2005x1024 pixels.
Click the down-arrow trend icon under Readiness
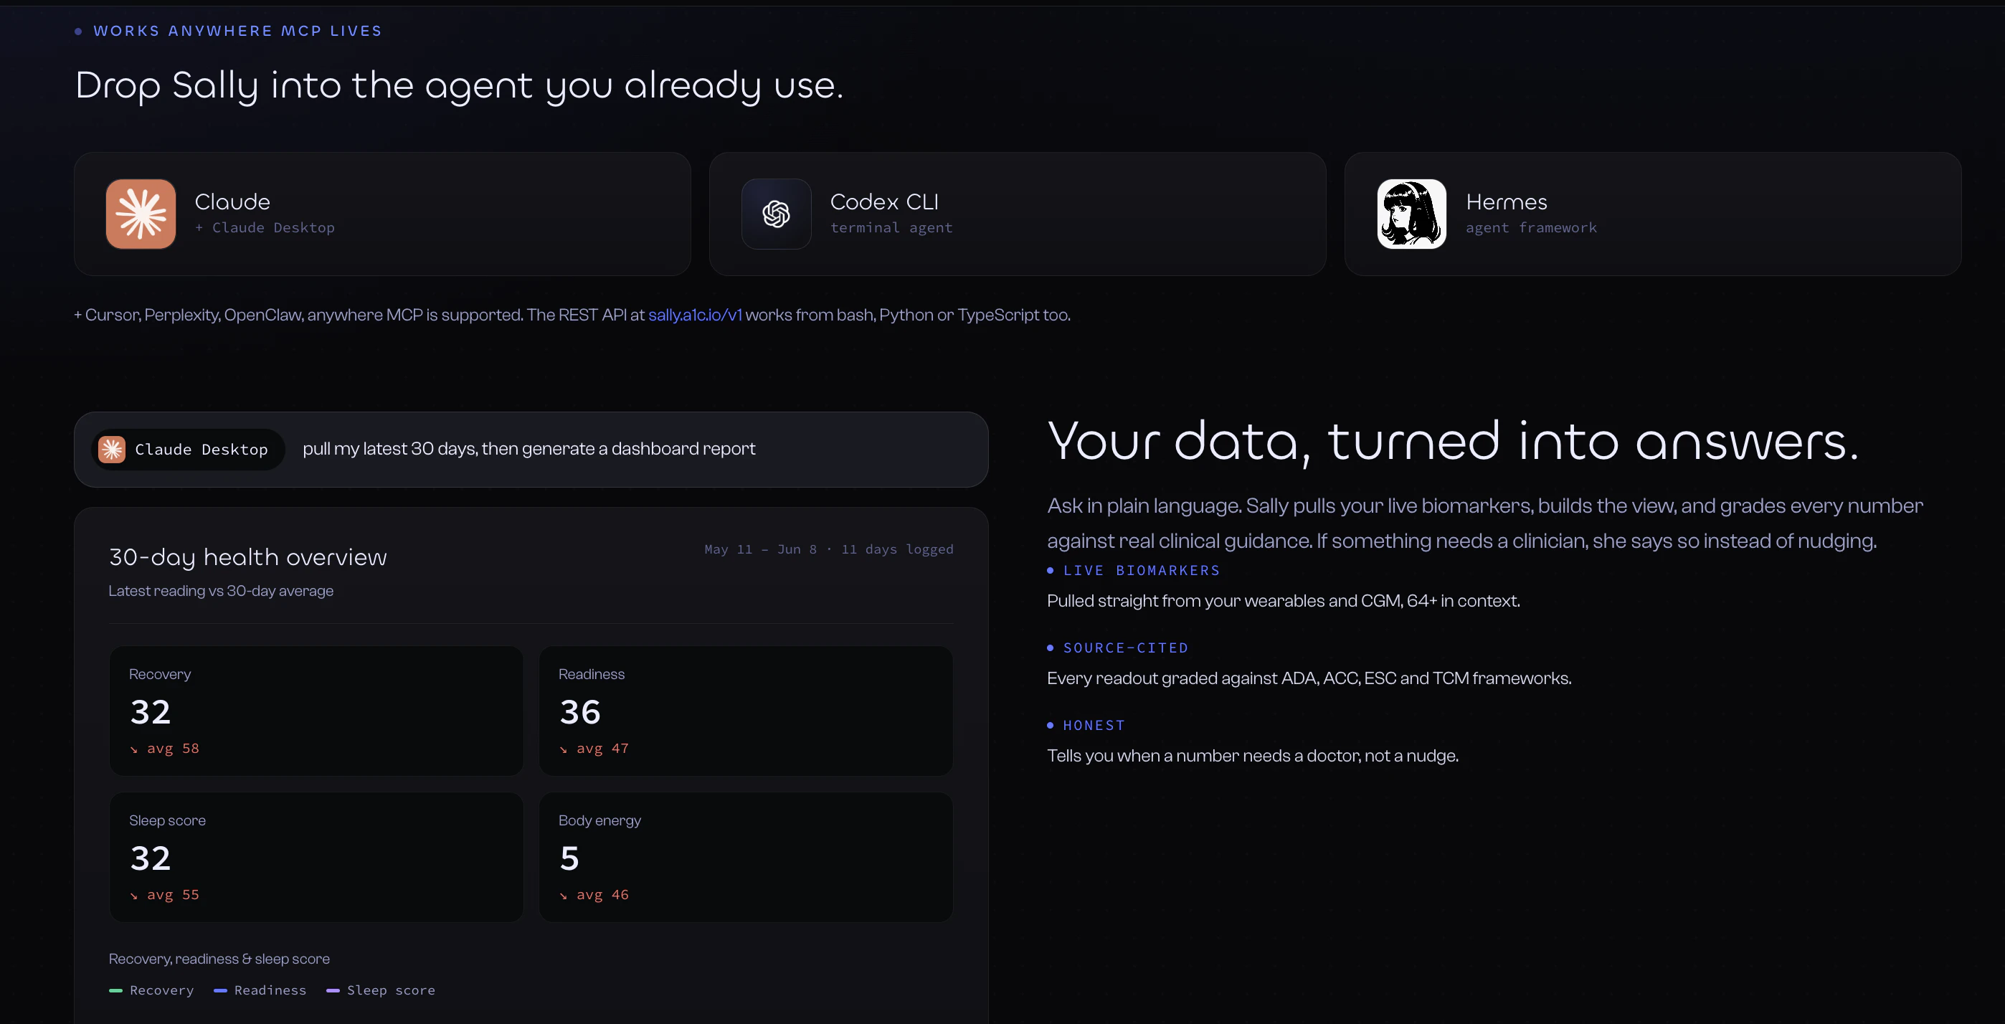click(564, 749)
